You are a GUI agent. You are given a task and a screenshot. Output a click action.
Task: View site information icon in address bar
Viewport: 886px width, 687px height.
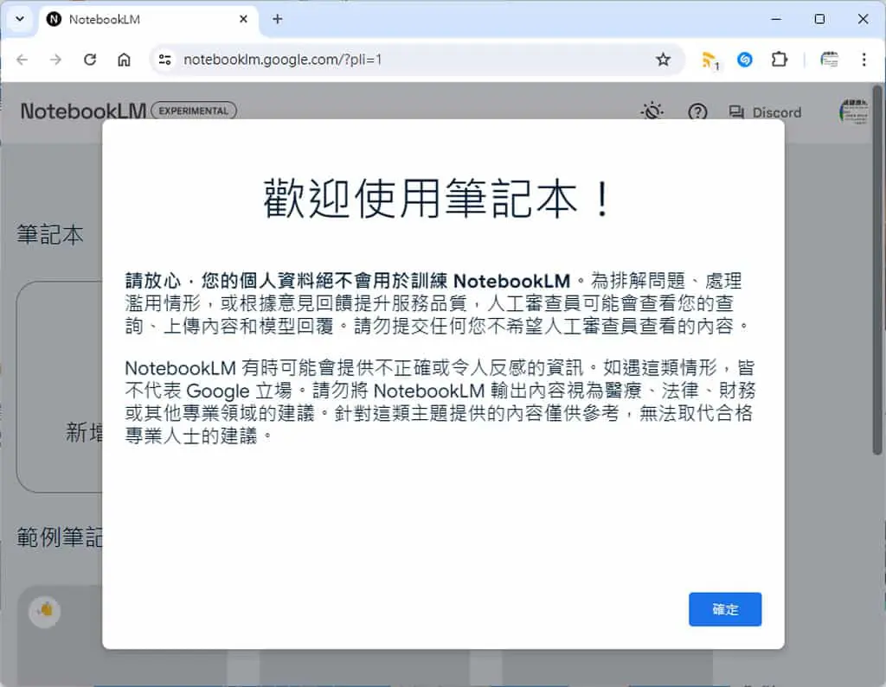(164, 60)
